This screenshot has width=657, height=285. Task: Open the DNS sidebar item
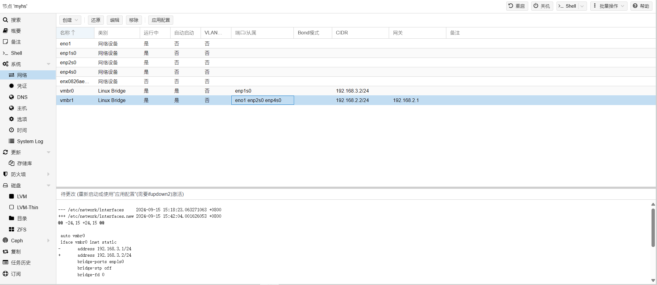28,97
